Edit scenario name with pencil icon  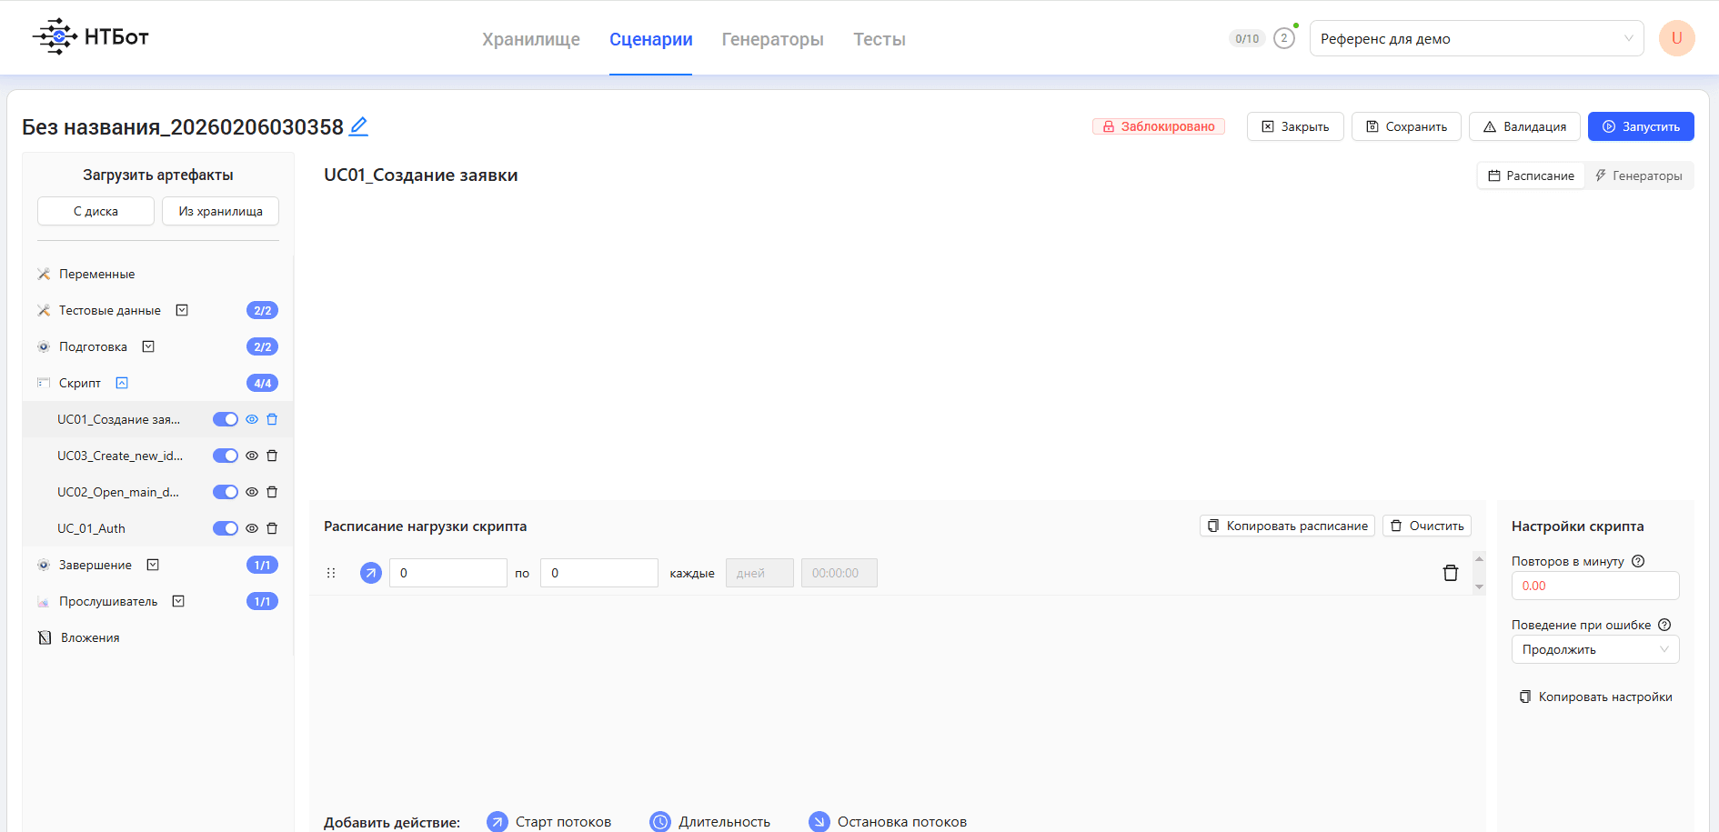[x=359, y=126]
